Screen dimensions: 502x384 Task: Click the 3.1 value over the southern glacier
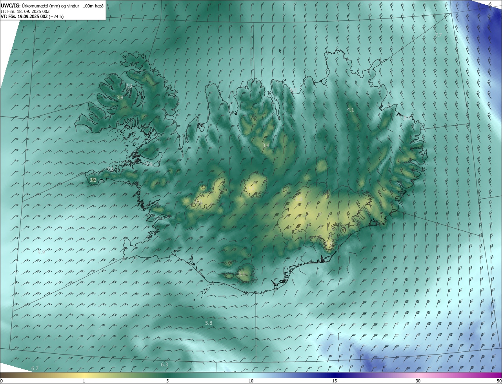(242, 274)
